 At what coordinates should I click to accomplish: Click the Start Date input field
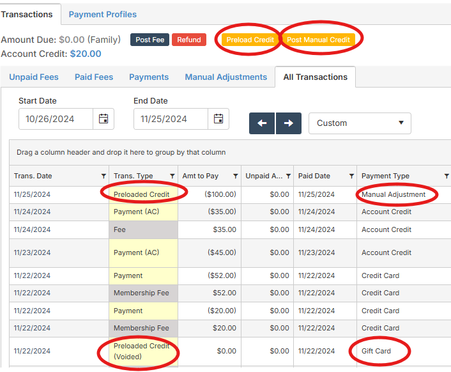[56, 119]
